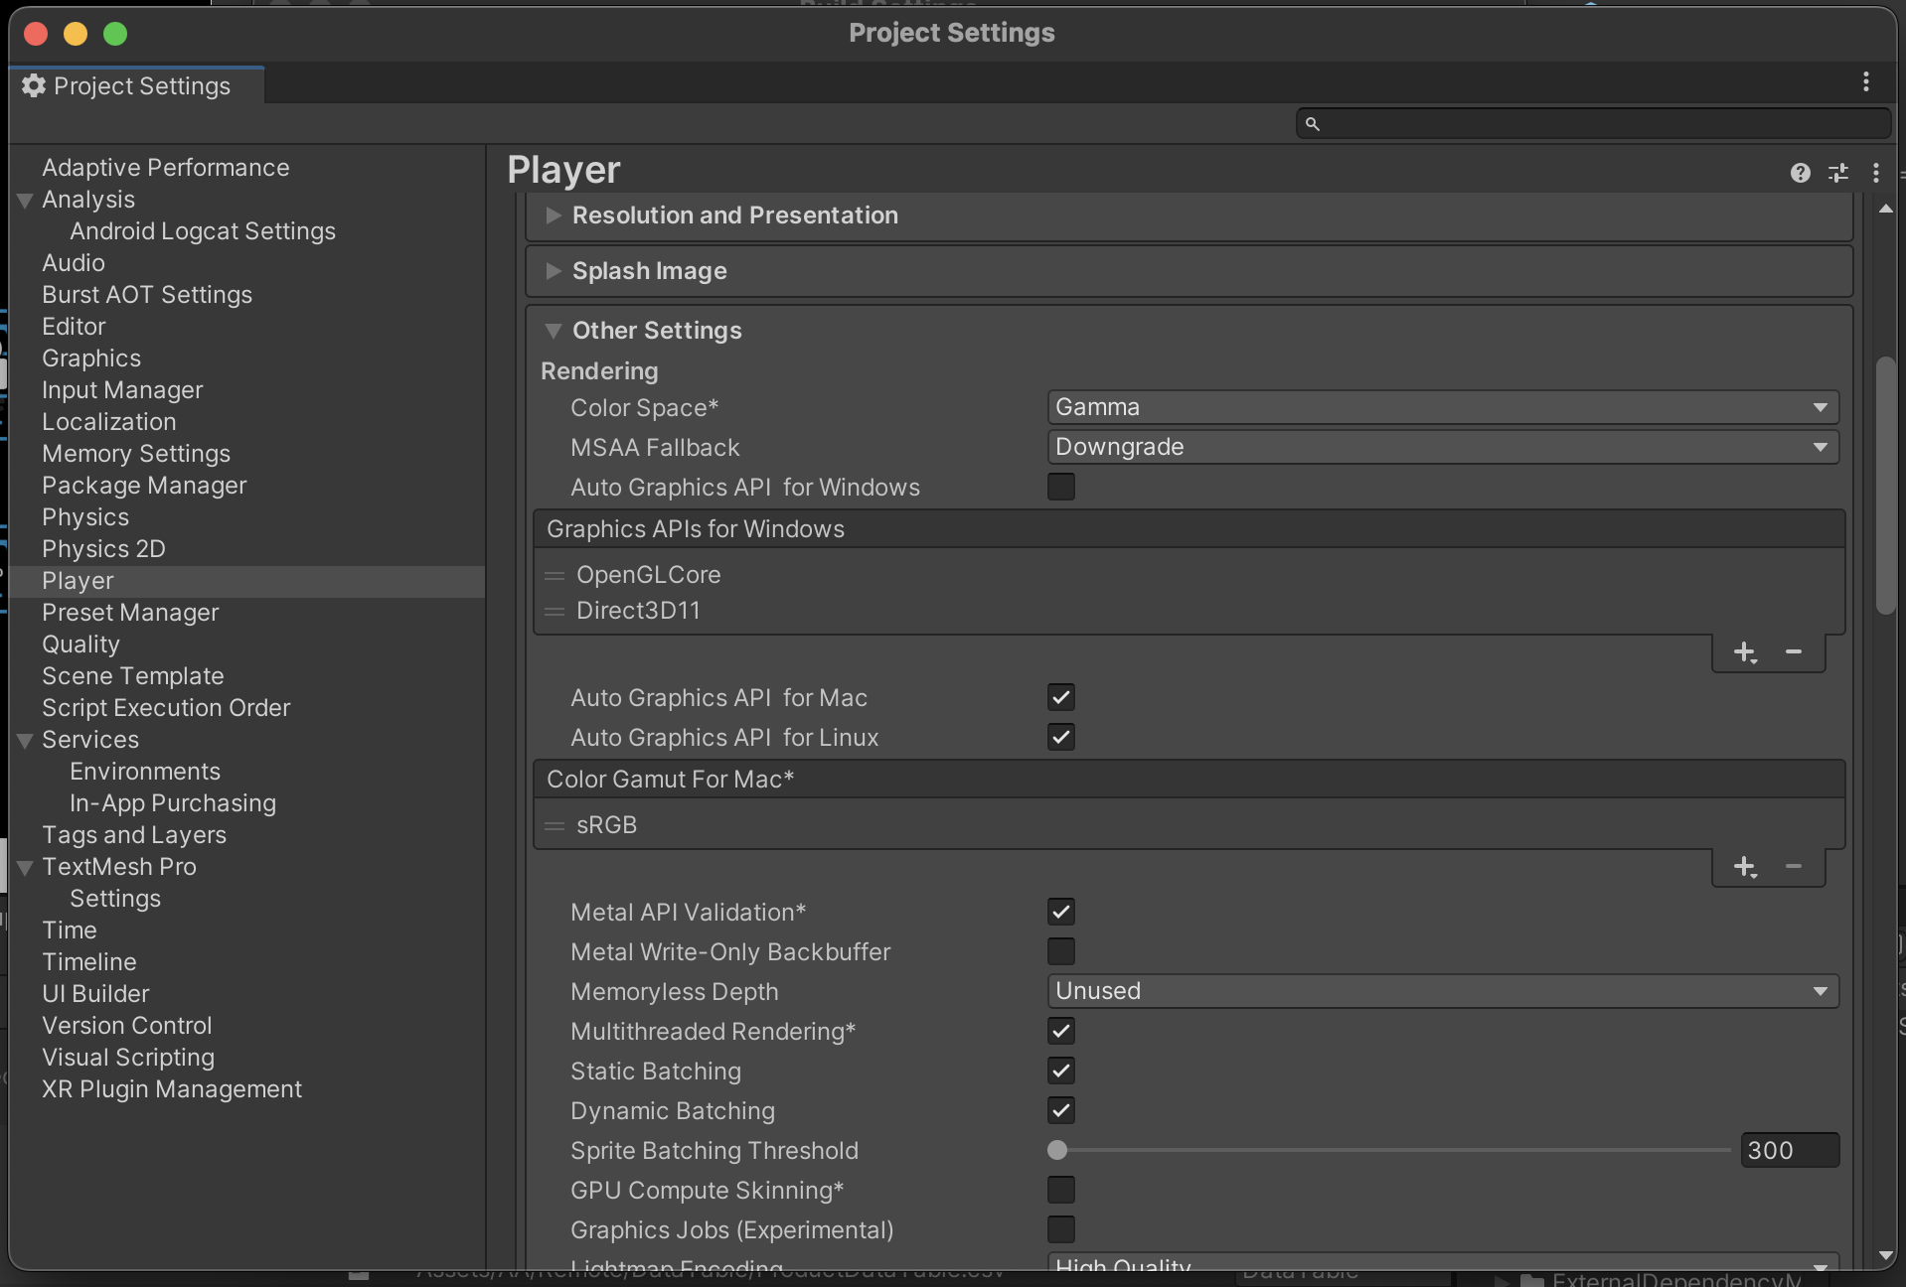Select Adaptive Performance category
Image resolution: width=1906 pixels, height=1287 pixels.
pos(166,168)
